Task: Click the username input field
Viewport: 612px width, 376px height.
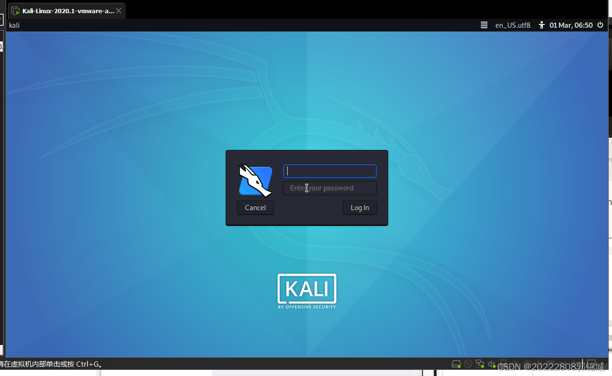Action: coord(330,171)
